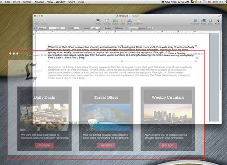This screenshot has width=227, height=165.
Task: Click BUY NOW under Travel Offers
Action: tap(106, 145)
